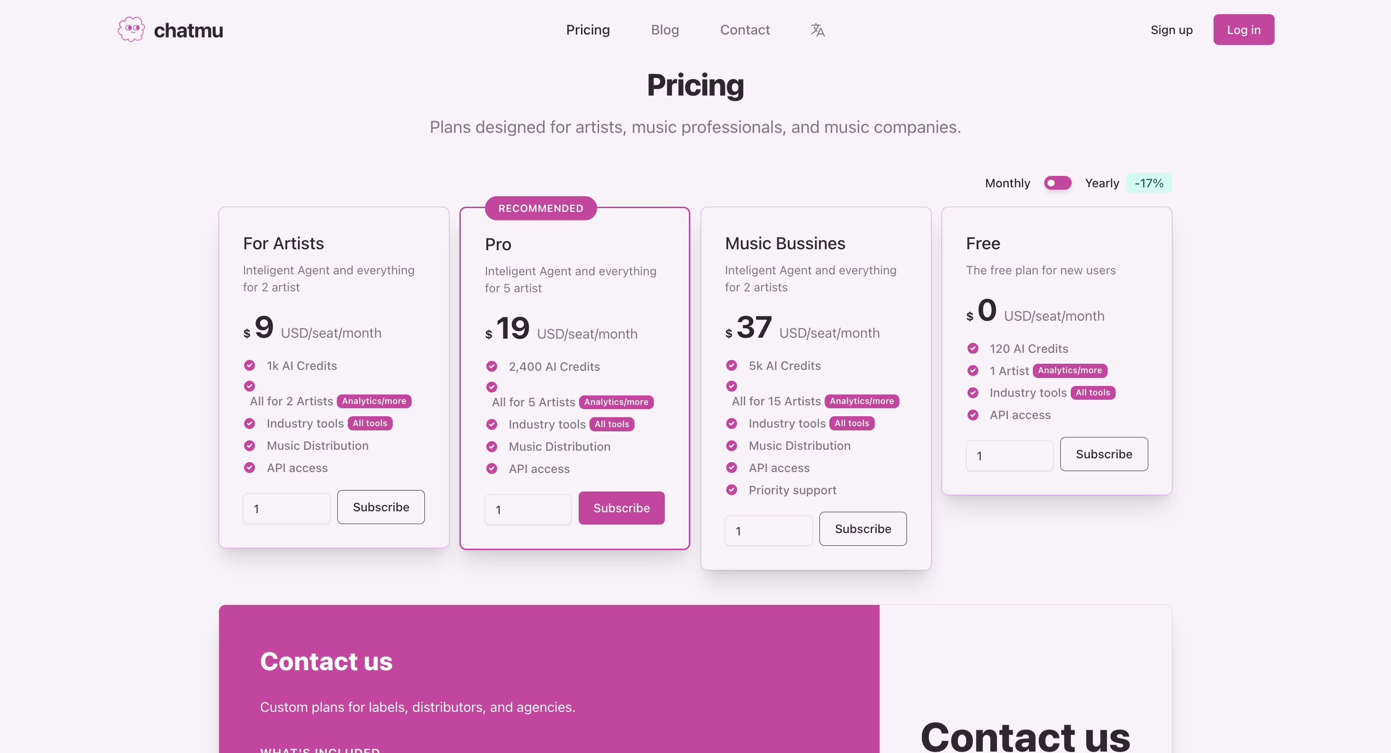Click the All tools badge in Music Bussines
The width and height of the screenshot is (1391, 753).
[852, 423]
